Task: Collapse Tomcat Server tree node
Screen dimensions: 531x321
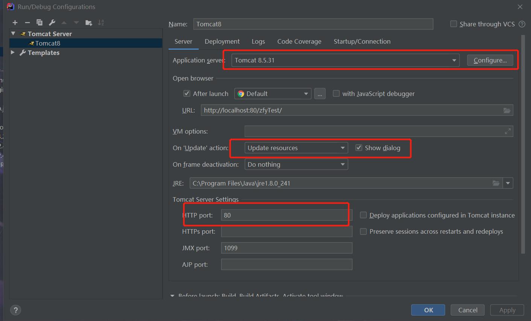Action: tap(13, 33)
